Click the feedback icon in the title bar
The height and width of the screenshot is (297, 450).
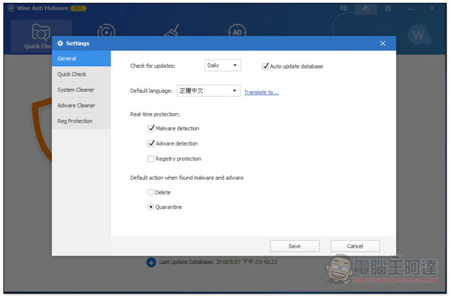click(343, 8)
